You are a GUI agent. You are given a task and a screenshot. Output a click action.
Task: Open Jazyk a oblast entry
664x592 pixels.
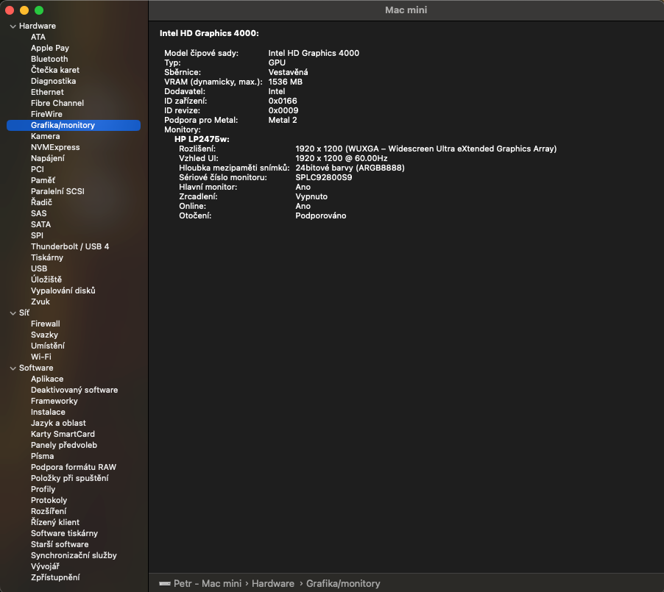tap(58, 423)
